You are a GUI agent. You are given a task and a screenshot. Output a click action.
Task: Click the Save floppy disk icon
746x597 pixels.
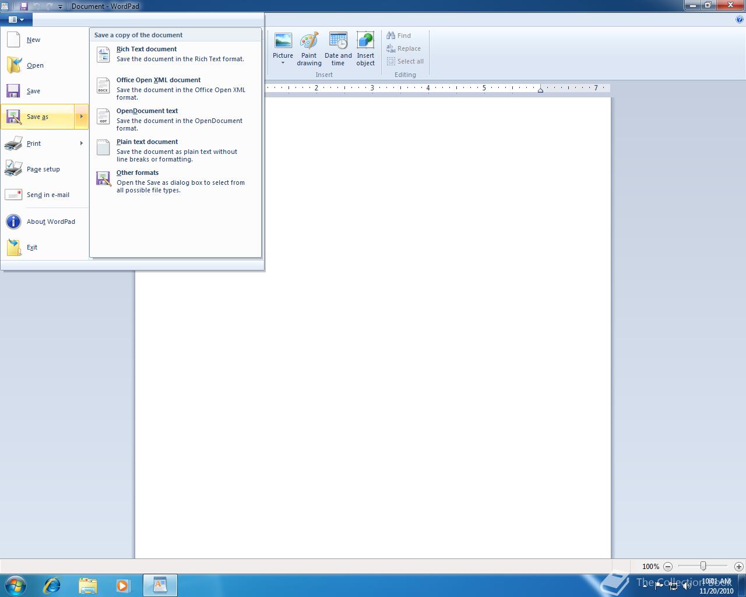[13, 91]
